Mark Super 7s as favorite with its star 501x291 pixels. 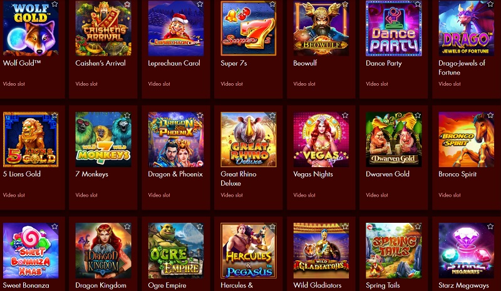[272, 4]
